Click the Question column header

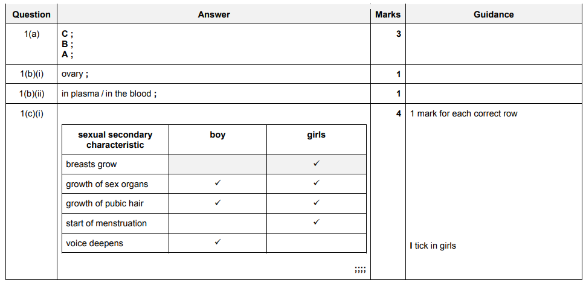point(31,14)
